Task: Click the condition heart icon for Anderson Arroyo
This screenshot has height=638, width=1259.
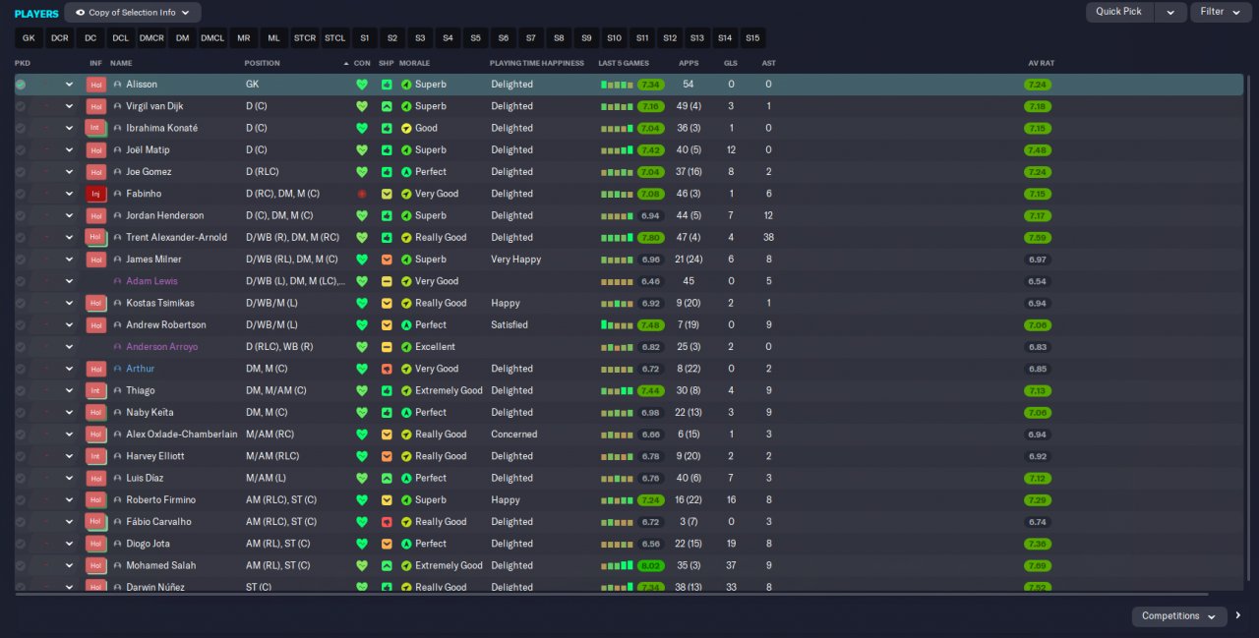Action: [362, 347]
